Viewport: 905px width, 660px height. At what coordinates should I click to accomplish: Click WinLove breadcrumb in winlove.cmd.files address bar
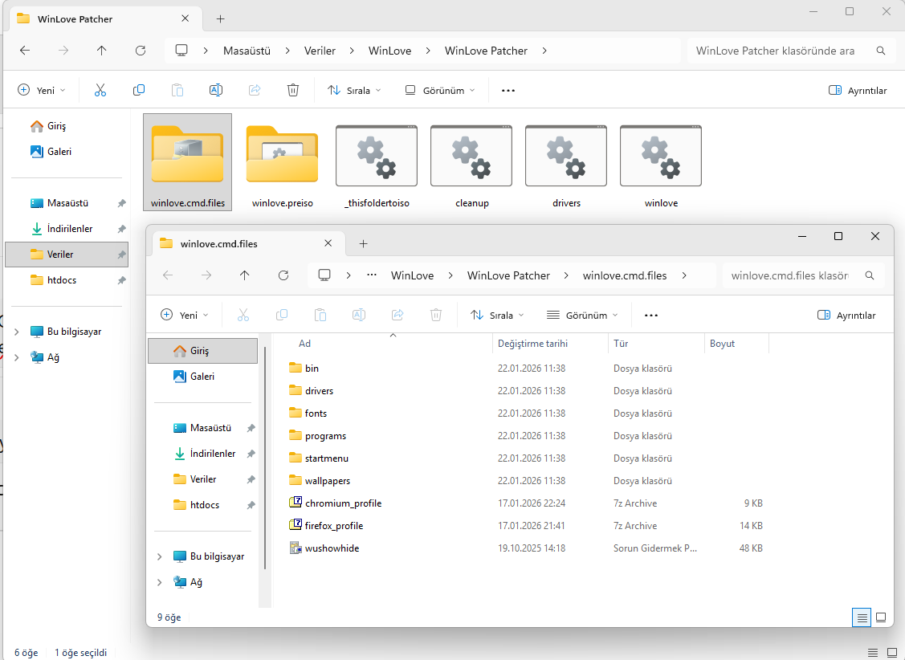(x=412, y=275)
